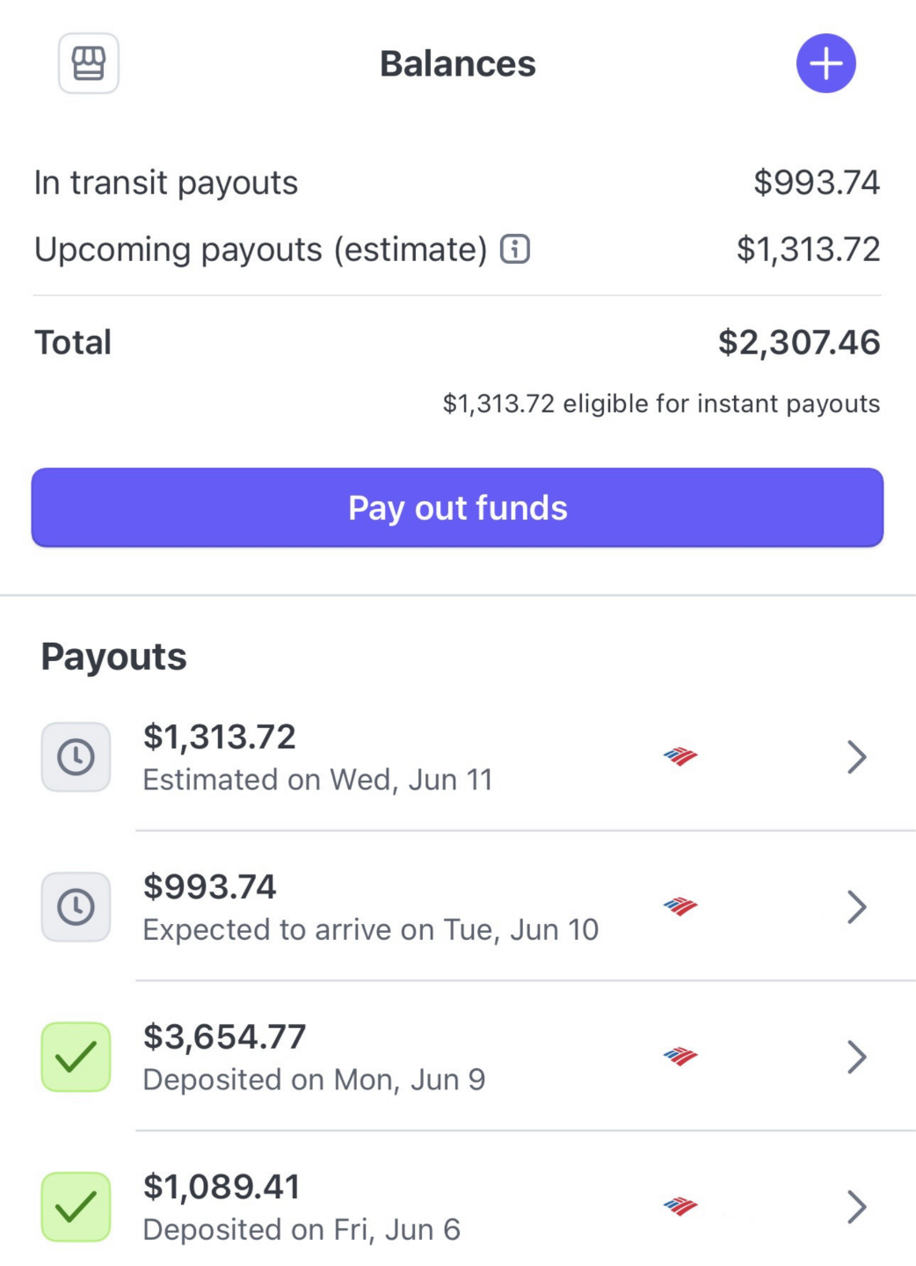Open the store account icon
The width and height of the screenshot is (916, 1266).
[89, 63]
